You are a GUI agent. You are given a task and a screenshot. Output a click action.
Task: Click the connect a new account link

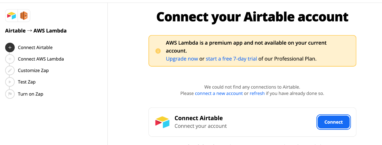click(219, 93)
